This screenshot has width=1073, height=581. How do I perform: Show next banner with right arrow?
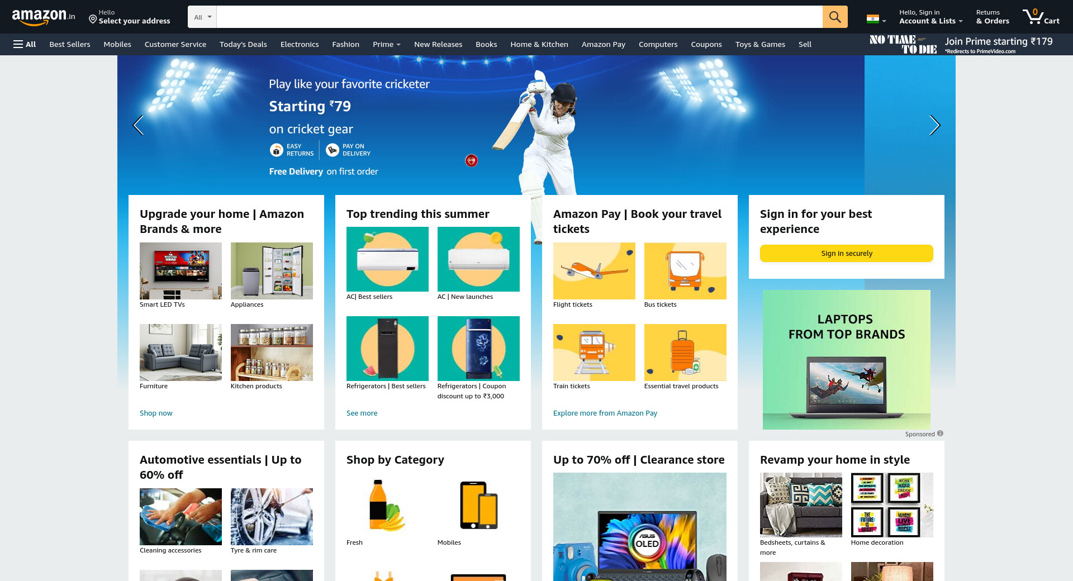point(934,125)
